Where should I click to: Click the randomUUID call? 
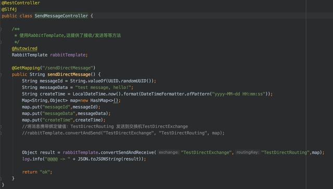pyautogui.click(x=134, y=81)
